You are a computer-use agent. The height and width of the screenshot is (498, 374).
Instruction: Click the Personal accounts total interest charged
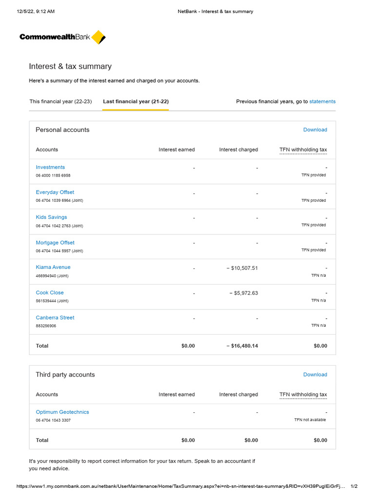242,346
